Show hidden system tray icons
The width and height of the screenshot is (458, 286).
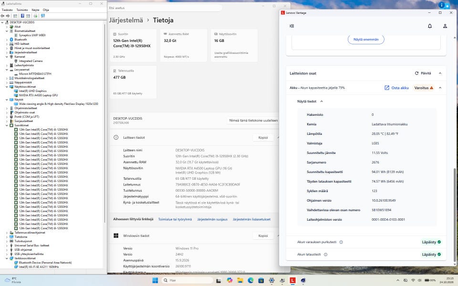tap(397, 280)
